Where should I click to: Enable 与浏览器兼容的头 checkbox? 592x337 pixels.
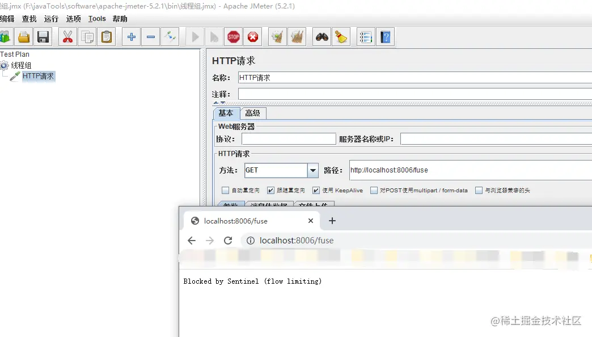(x=479, y=191)
